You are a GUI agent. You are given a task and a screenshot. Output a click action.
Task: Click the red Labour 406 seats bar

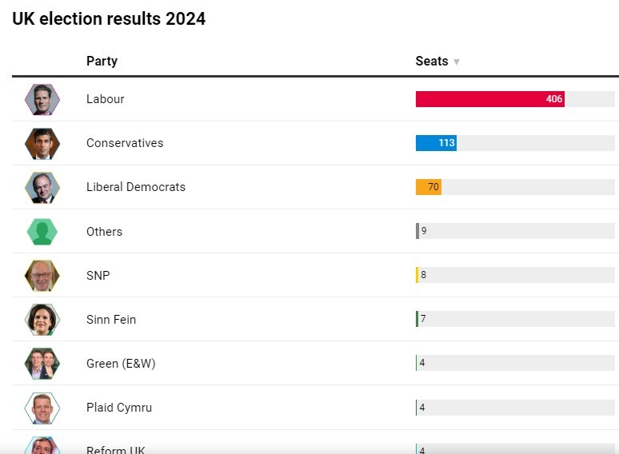(x=489, y=99)
